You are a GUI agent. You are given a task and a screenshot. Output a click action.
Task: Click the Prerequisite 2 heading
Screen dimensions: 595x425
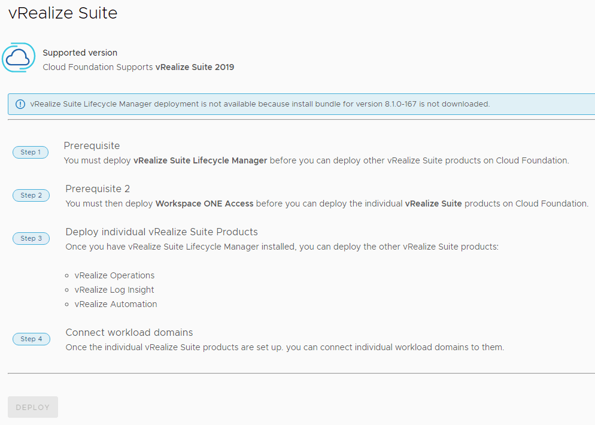tap(98, 189)
